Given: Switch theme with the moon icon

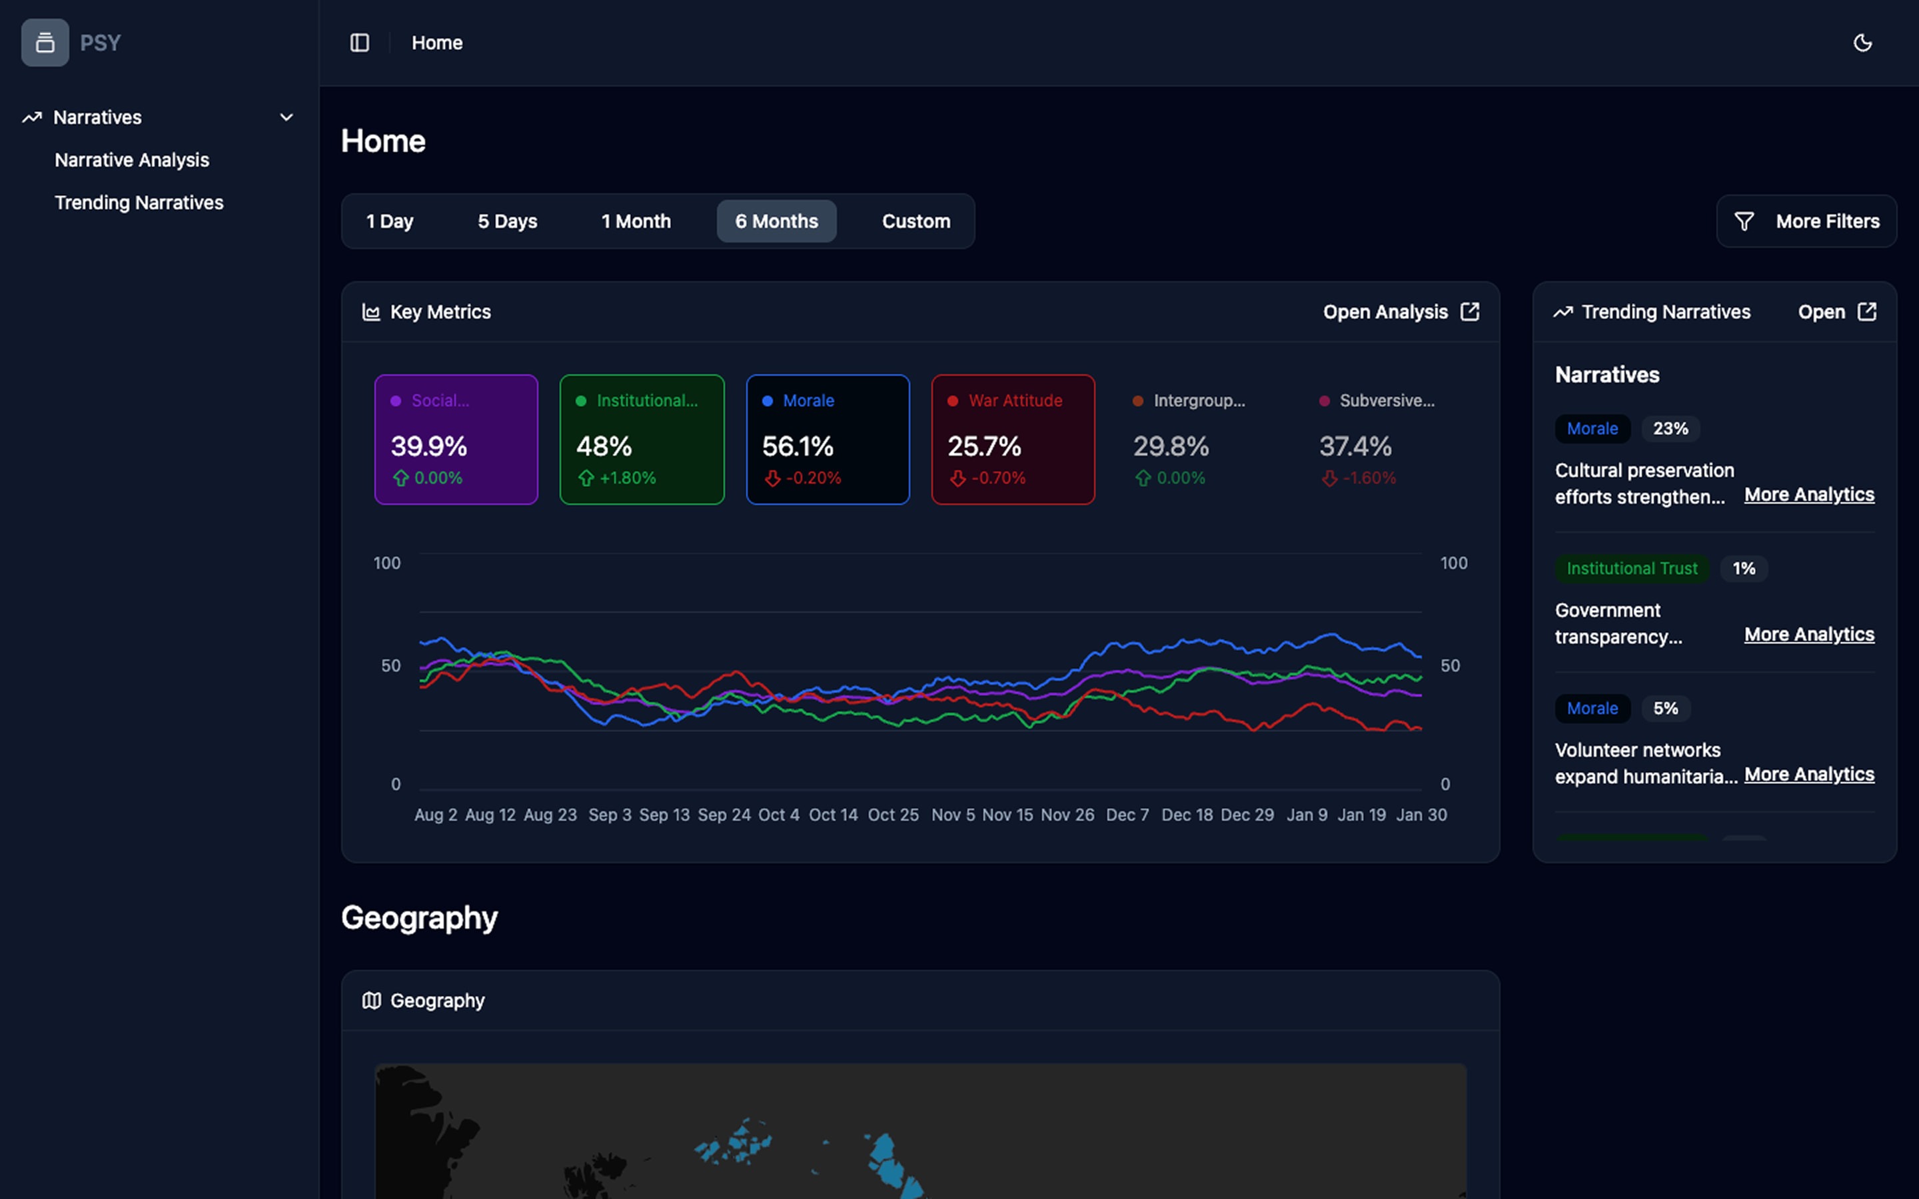Looking at the screenshot, I should (x=1862, y=43).
